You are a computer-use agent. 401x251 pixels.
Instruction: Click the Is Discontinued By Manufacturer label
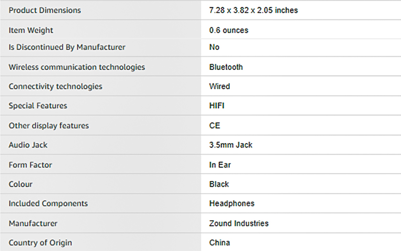[67, 47]
